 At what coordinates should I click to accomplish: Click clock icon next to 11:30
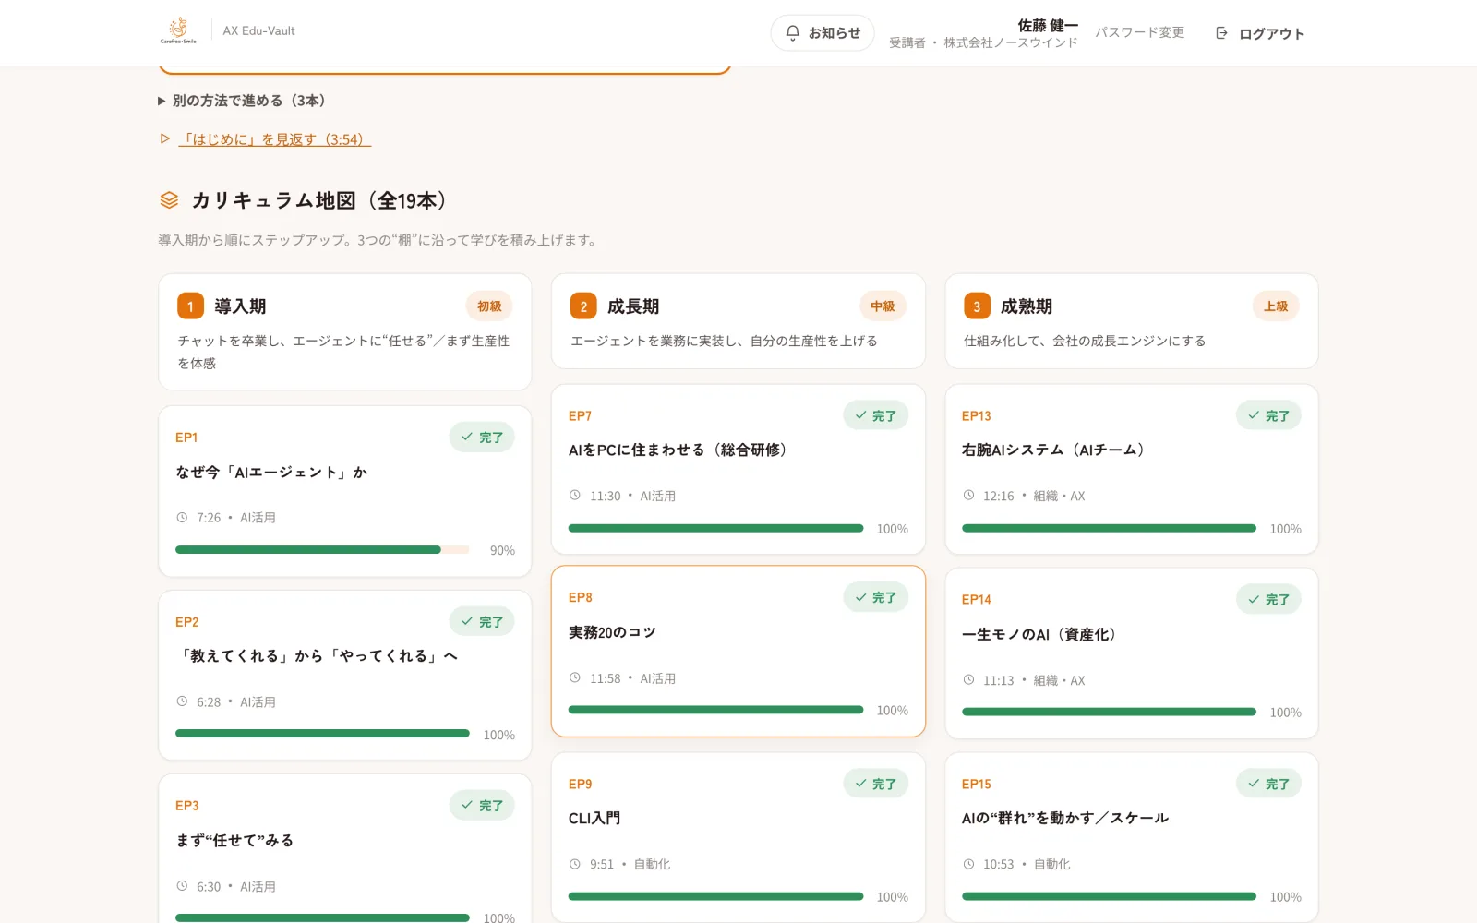point(575,496)
